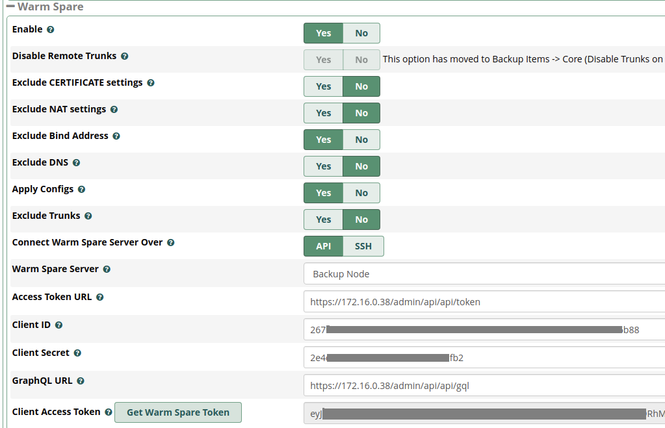The image size is (665, 428).
Task: Show help for Exclude NAT settings
Action: point(114,110)
